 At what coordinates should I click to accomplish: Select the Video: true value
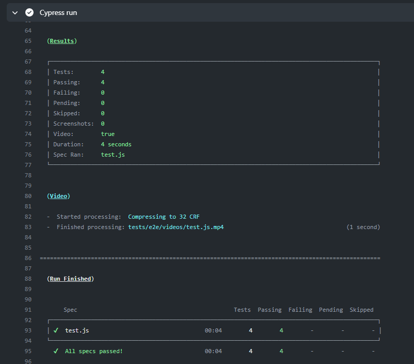coord(108,134)
